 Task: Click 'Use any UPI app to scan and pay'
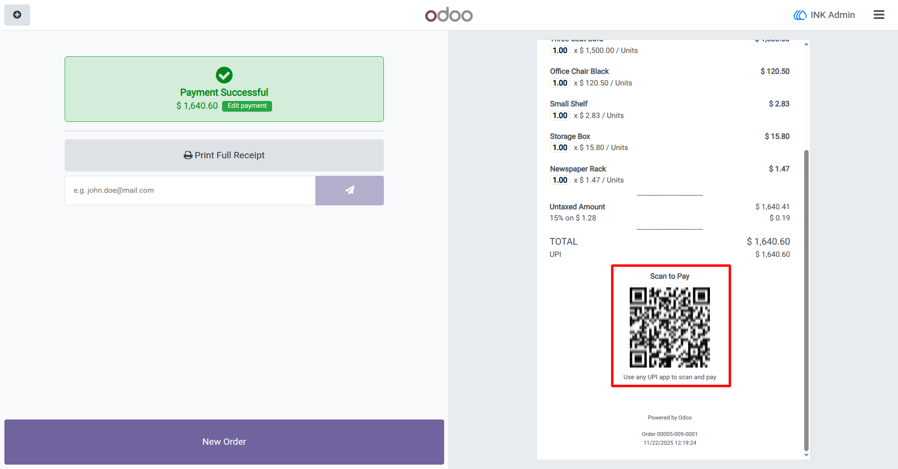pyautogui.click(x=670, y=377)
